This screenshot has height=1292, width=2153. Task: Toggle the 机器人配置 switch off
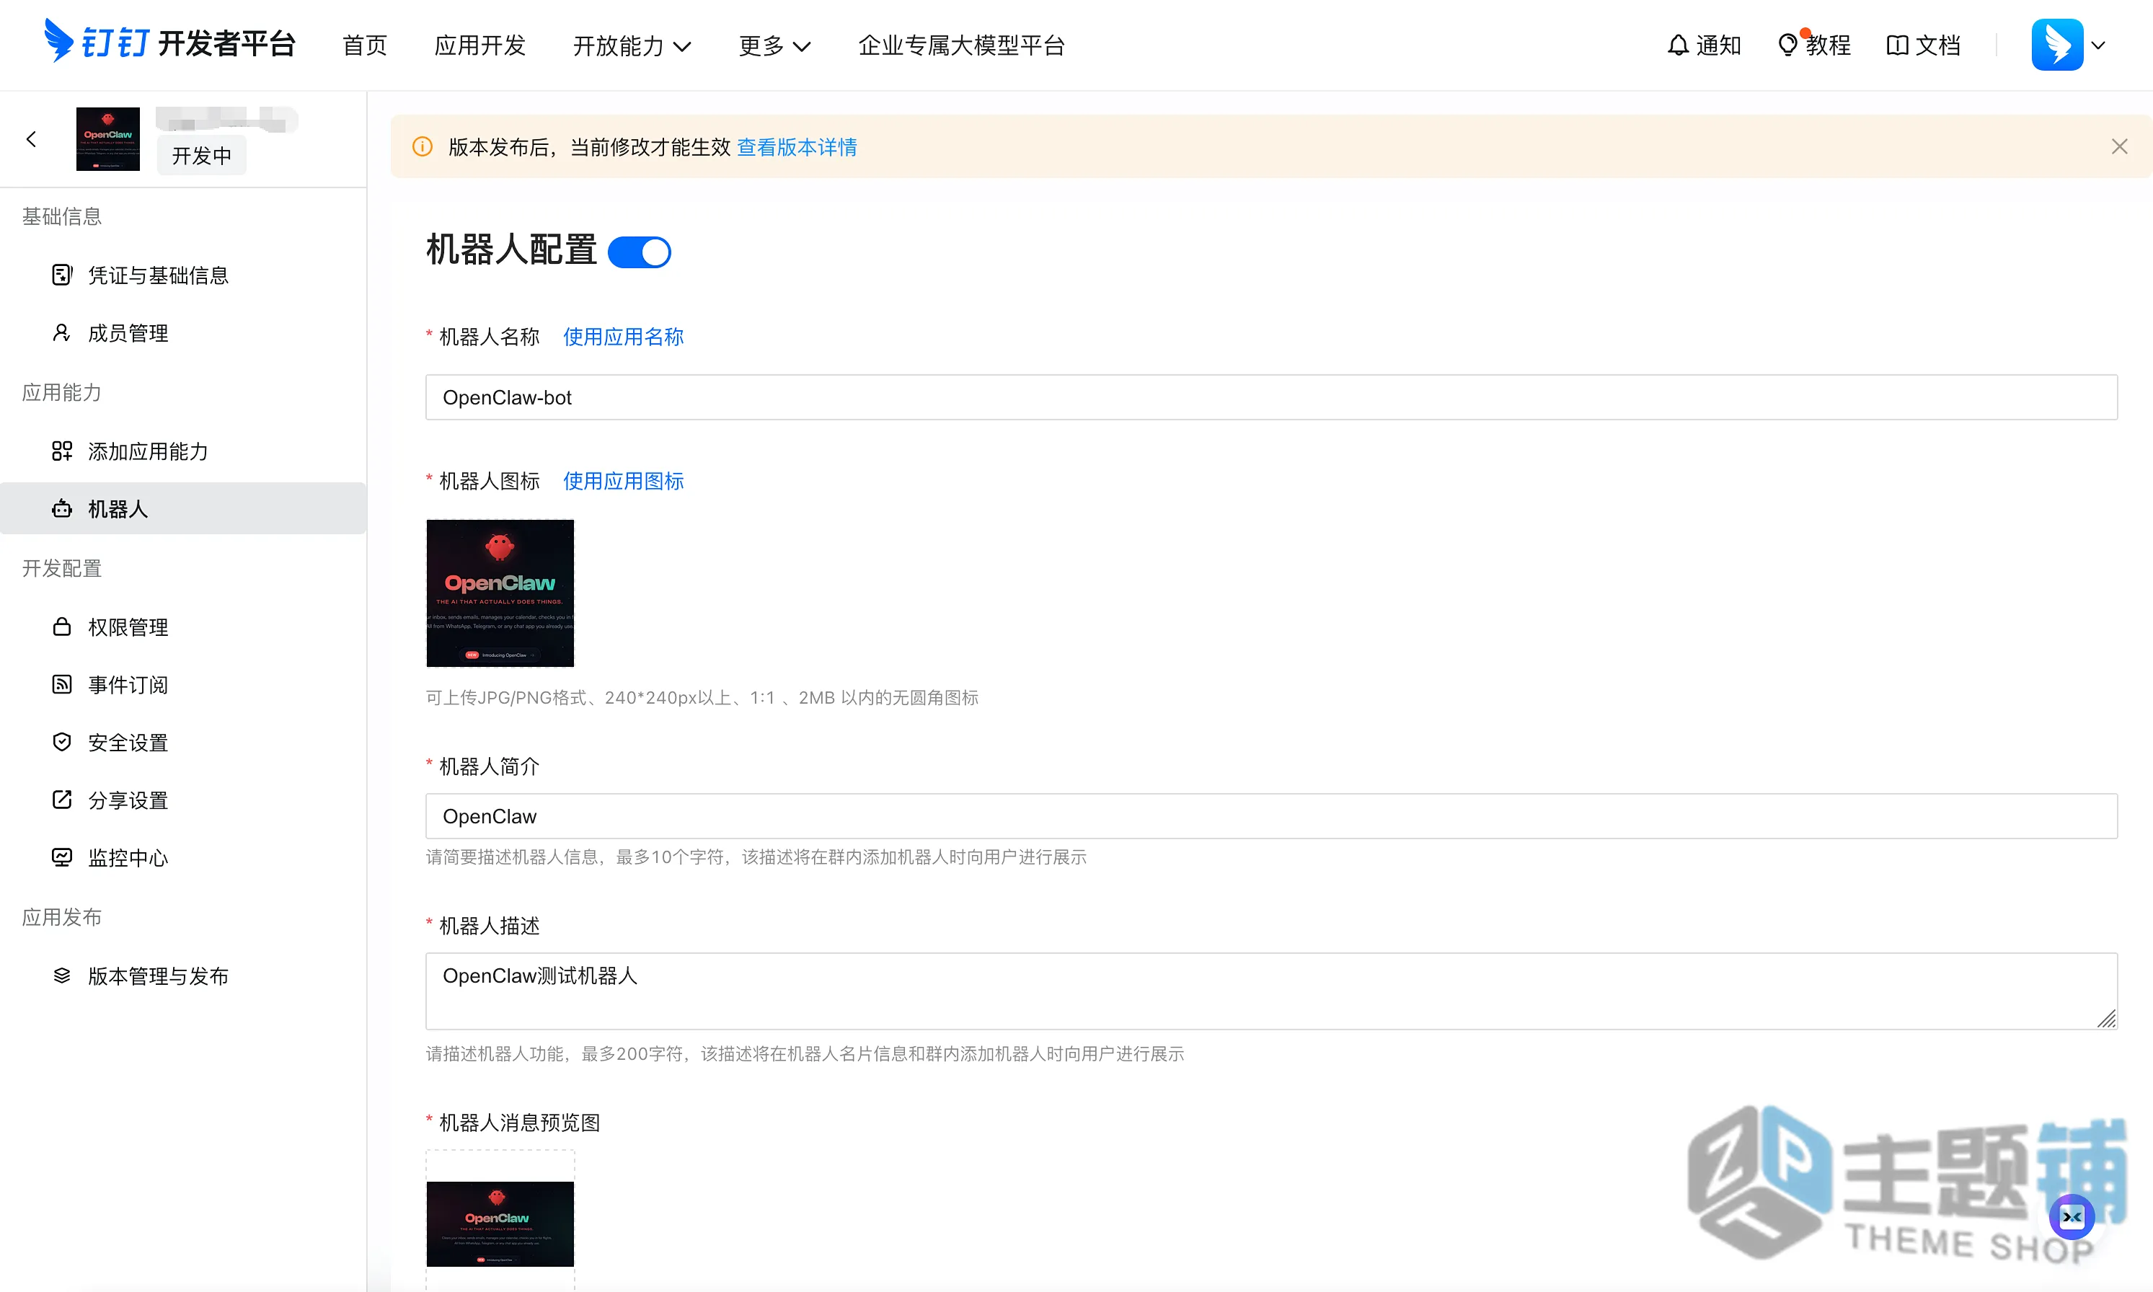coord(640,252)
